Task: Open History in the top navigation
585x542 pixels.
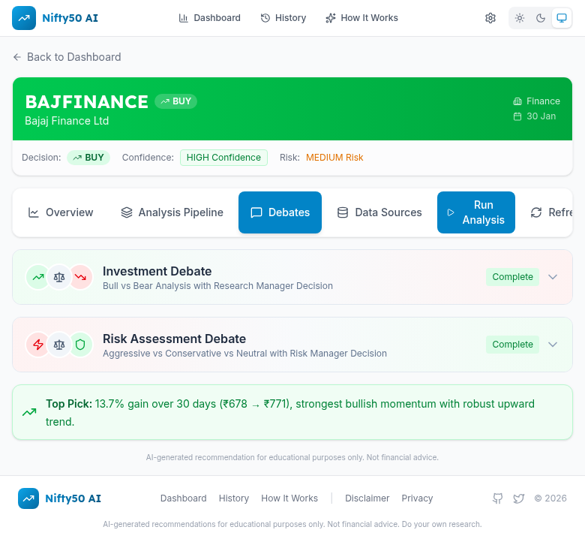Action: pyautogui.click(x=283, y=18)
